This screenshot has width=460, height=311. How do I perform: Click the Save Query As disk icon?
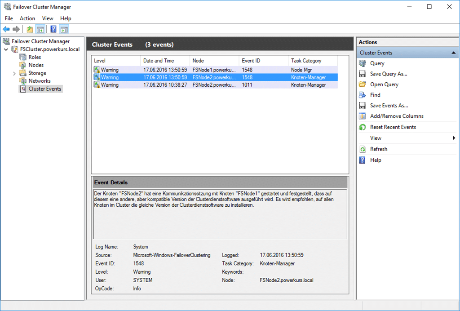(x=363, y=74)
